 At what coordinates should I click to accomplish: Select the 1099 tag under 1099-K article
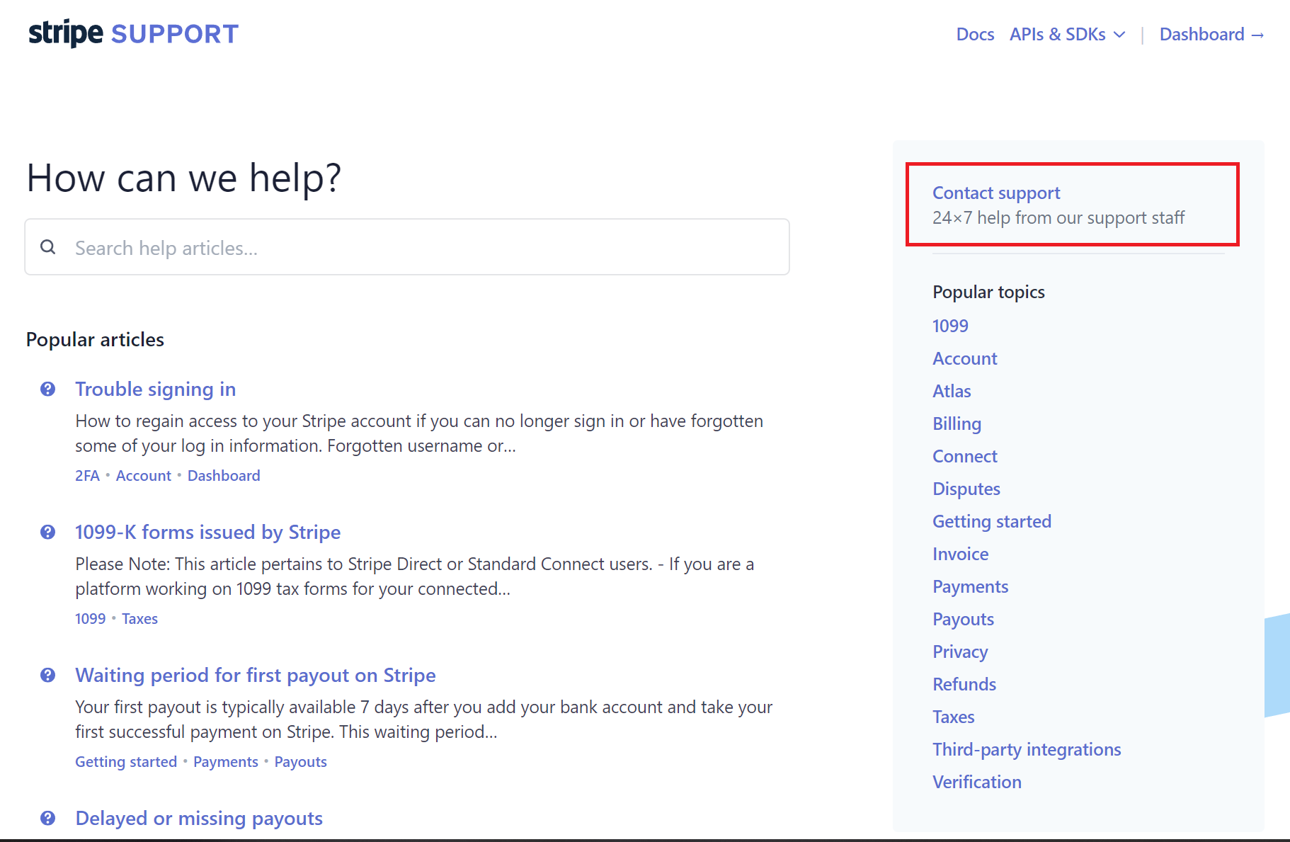click(91, 619)
